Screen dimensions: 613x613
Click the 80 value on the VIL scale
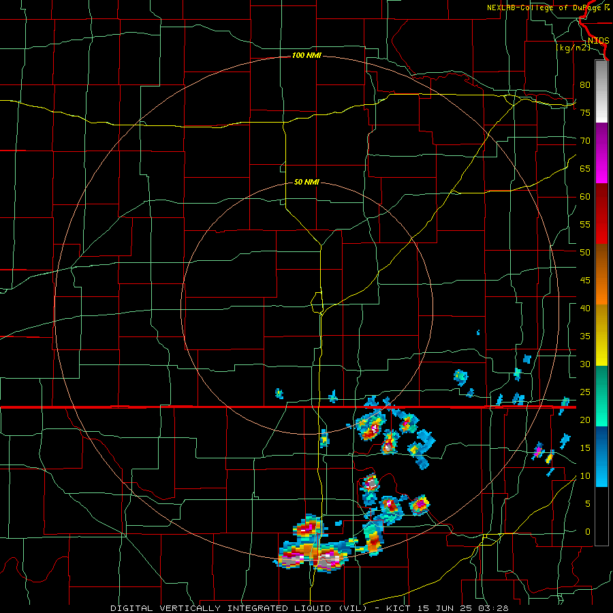click(x=585, y=85)
